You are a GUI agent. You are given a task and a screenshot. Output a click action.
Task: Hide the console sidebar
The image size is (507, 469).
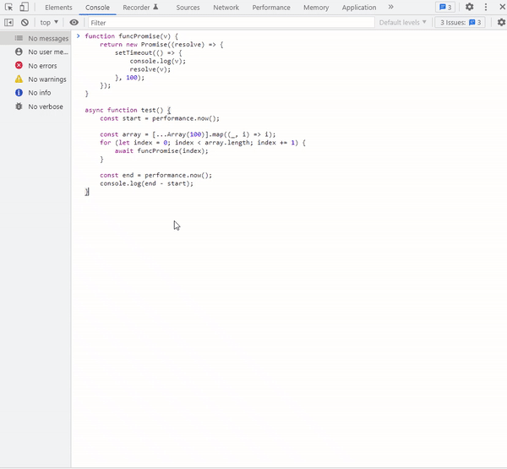click(x=8, y=22)
